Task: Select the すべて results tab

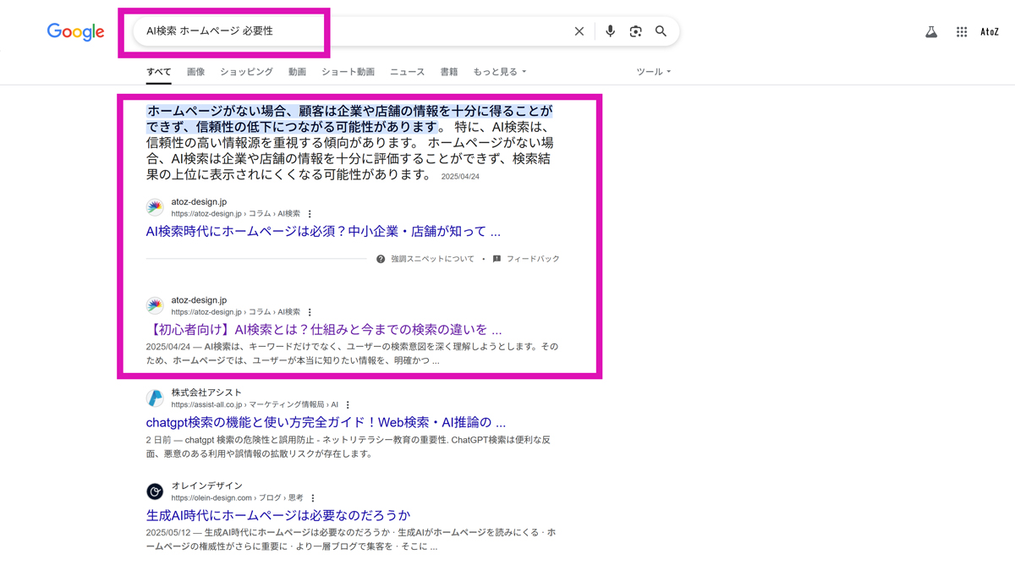Action: 158,72
